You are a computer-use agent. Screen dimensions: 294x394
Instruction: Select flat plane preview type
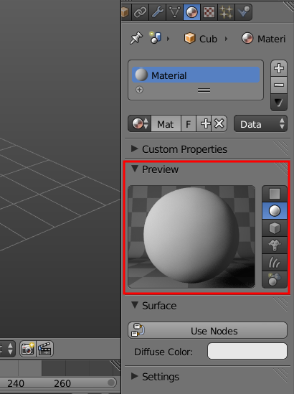[275, 194]
